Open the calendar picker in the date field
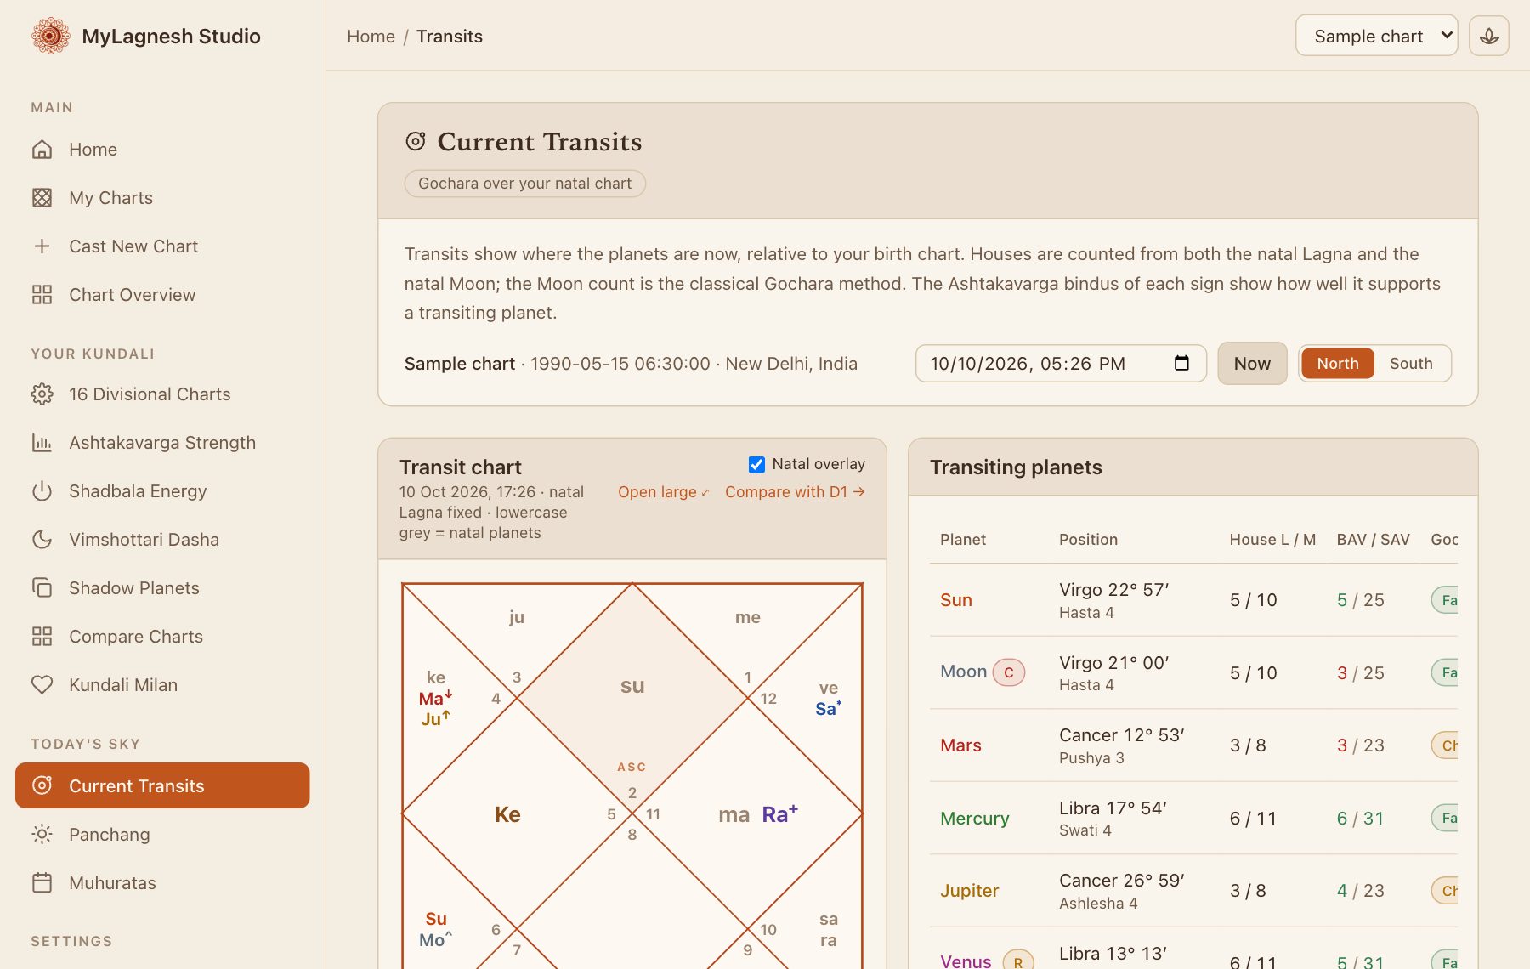 [x=1181, y=363]
